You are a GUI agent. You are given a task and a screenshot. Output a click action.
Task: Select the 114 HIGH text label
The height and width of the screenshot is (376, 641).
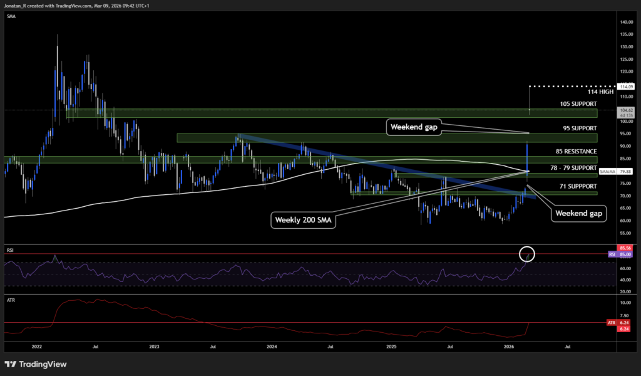[582, 92]
